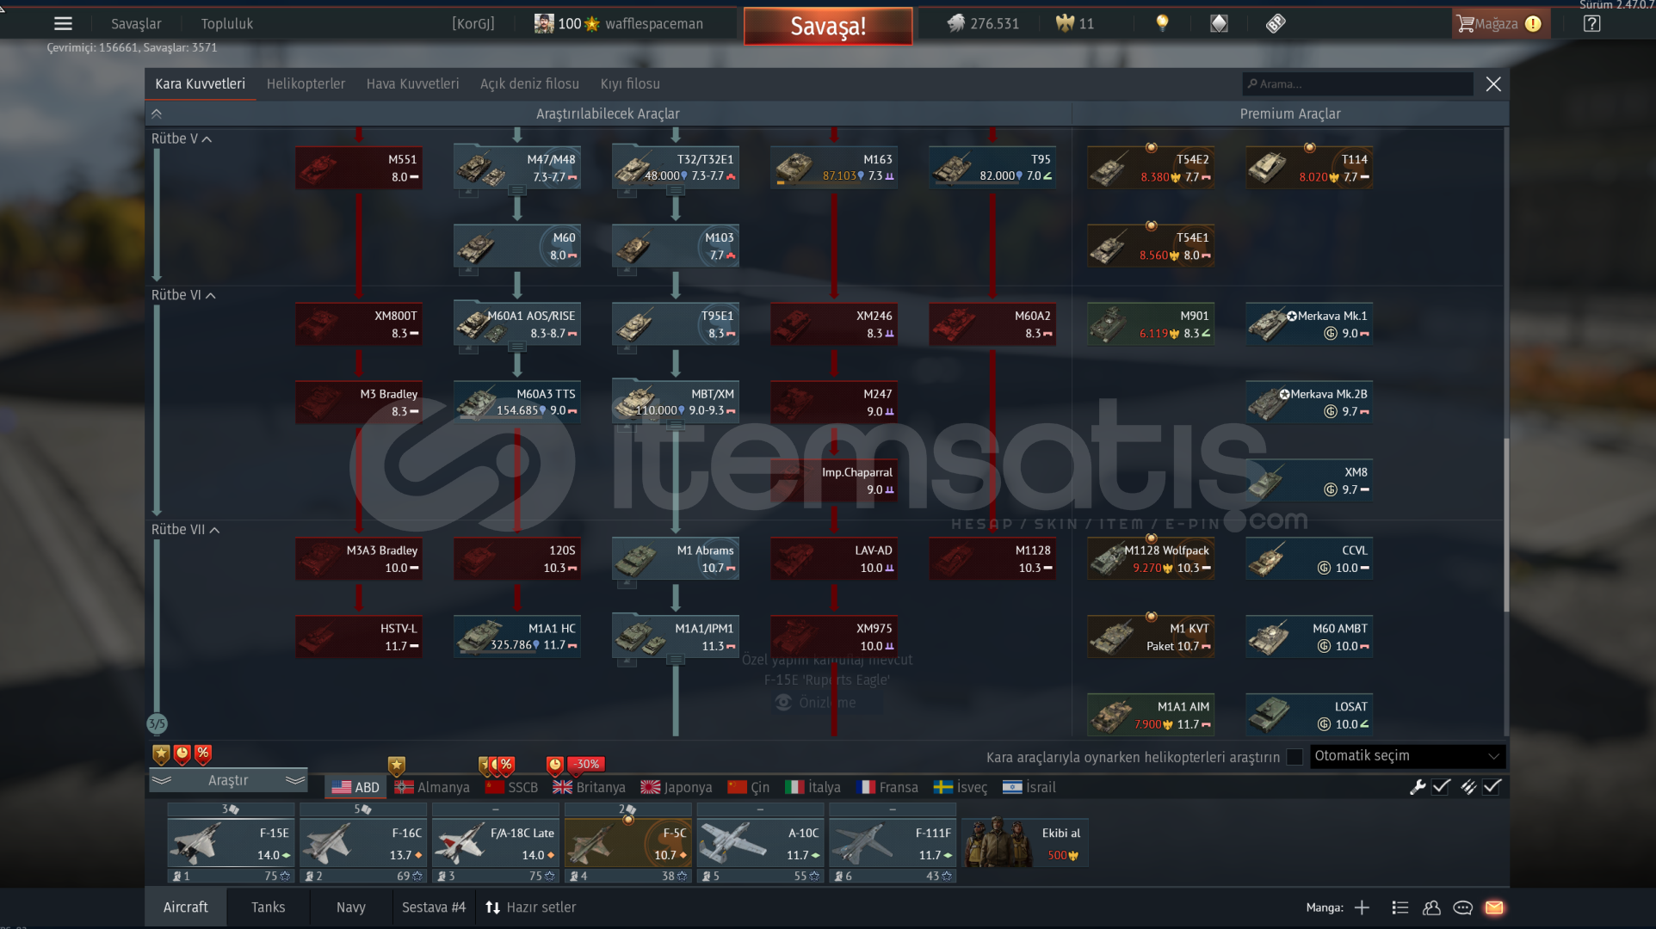Enable researching helicopters with ground vehicles
Image resolution: width=1656 pixels, height=929 pixels.
coord(1295,757)
